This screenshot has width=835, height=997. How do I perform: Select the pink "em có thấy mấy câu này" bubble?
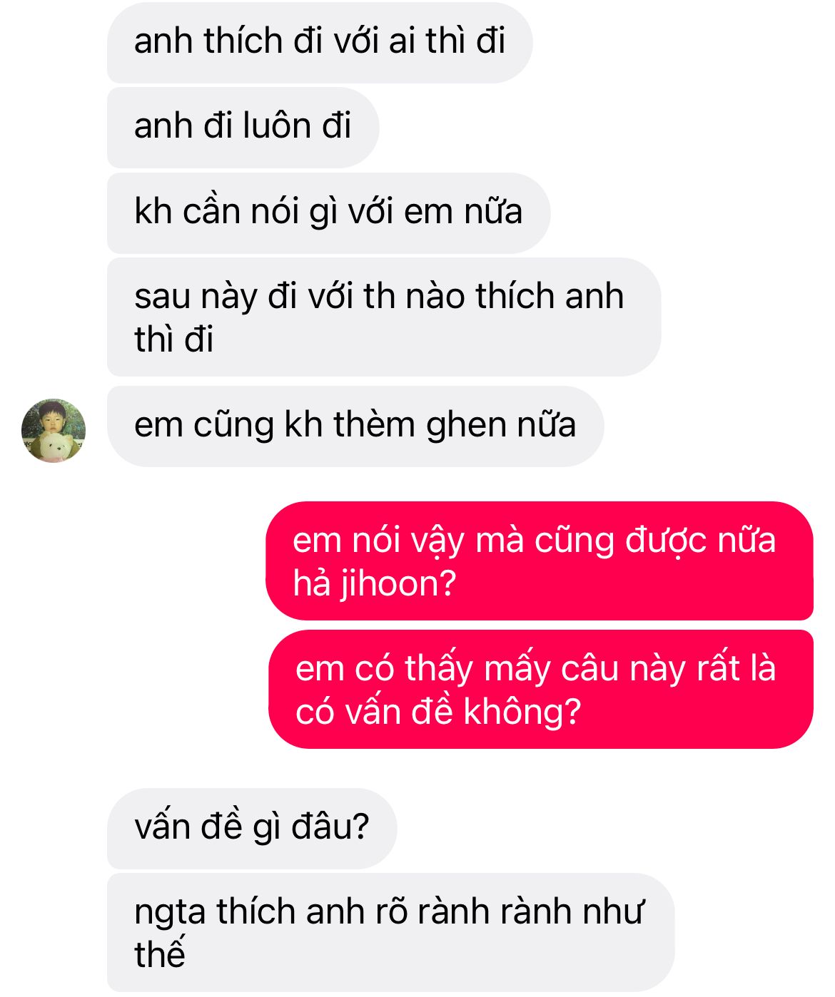pyautogui.click(x=541, y=690)
